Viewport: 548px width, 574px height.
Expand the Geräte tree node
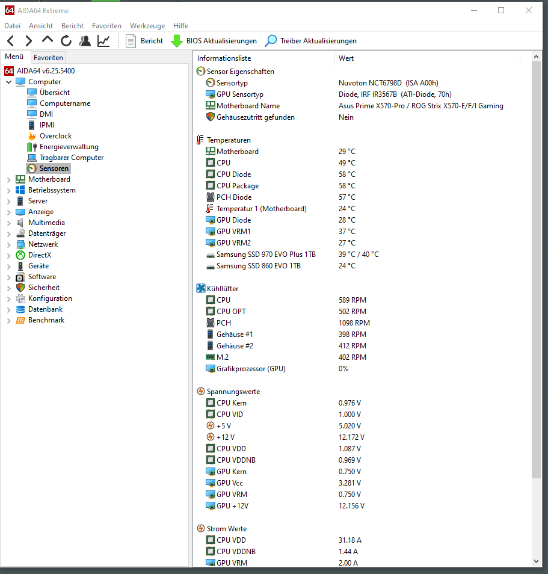pyautogui.click(x=9, y=266)
